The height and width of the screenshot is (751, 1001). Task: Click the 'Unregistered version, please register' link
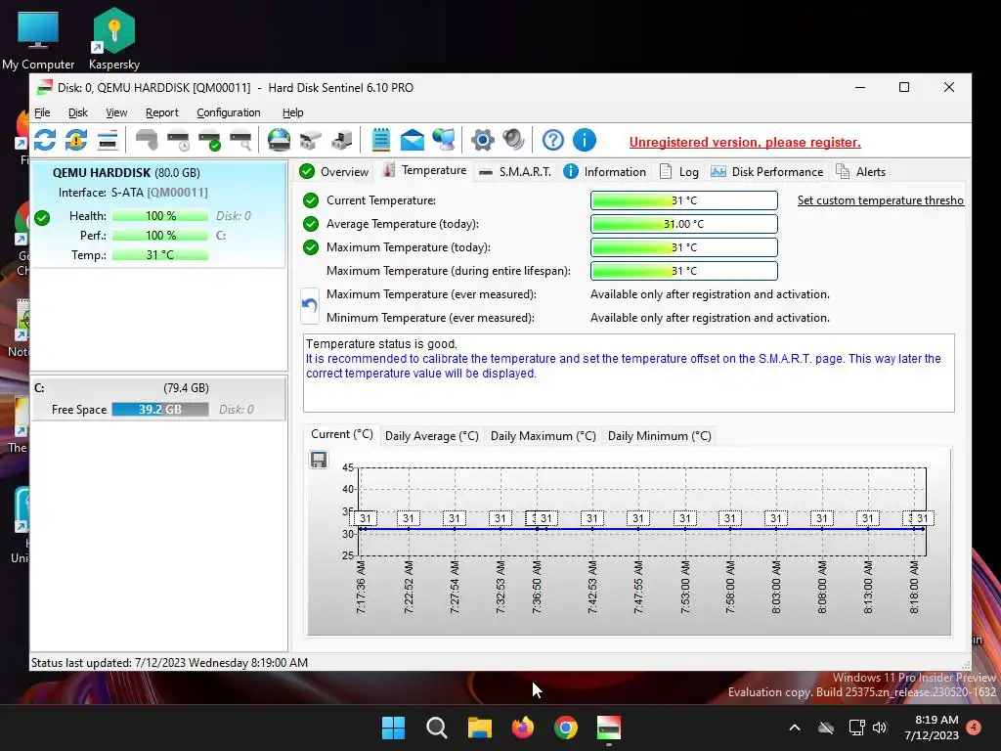[745, 143]
